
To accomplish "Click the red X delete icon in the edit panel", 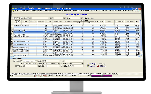I will 98,66.
